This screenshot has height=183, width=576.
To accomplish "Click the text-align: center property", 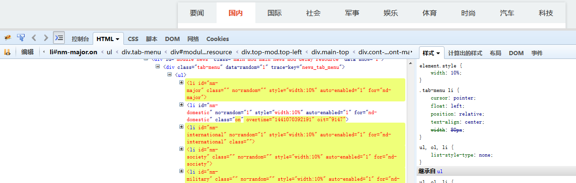I will [x=457, y=122].
